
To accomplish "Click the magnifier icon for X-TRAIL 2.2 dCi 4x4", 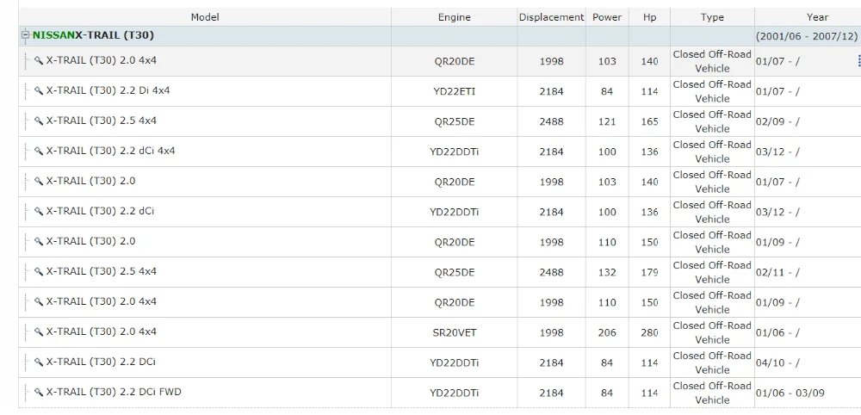I will click(x=39, y=151).
